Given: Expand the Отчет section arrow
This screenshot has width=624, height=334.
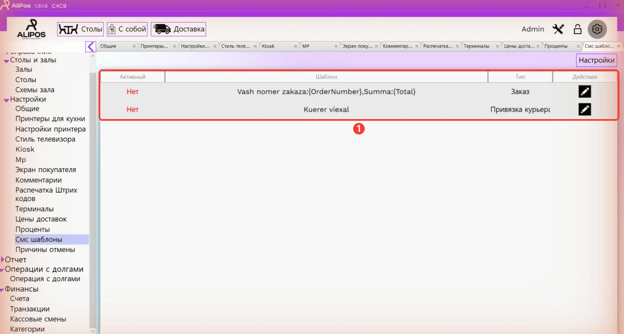Looking at the screenshot, I should click(x=3, y=259).
